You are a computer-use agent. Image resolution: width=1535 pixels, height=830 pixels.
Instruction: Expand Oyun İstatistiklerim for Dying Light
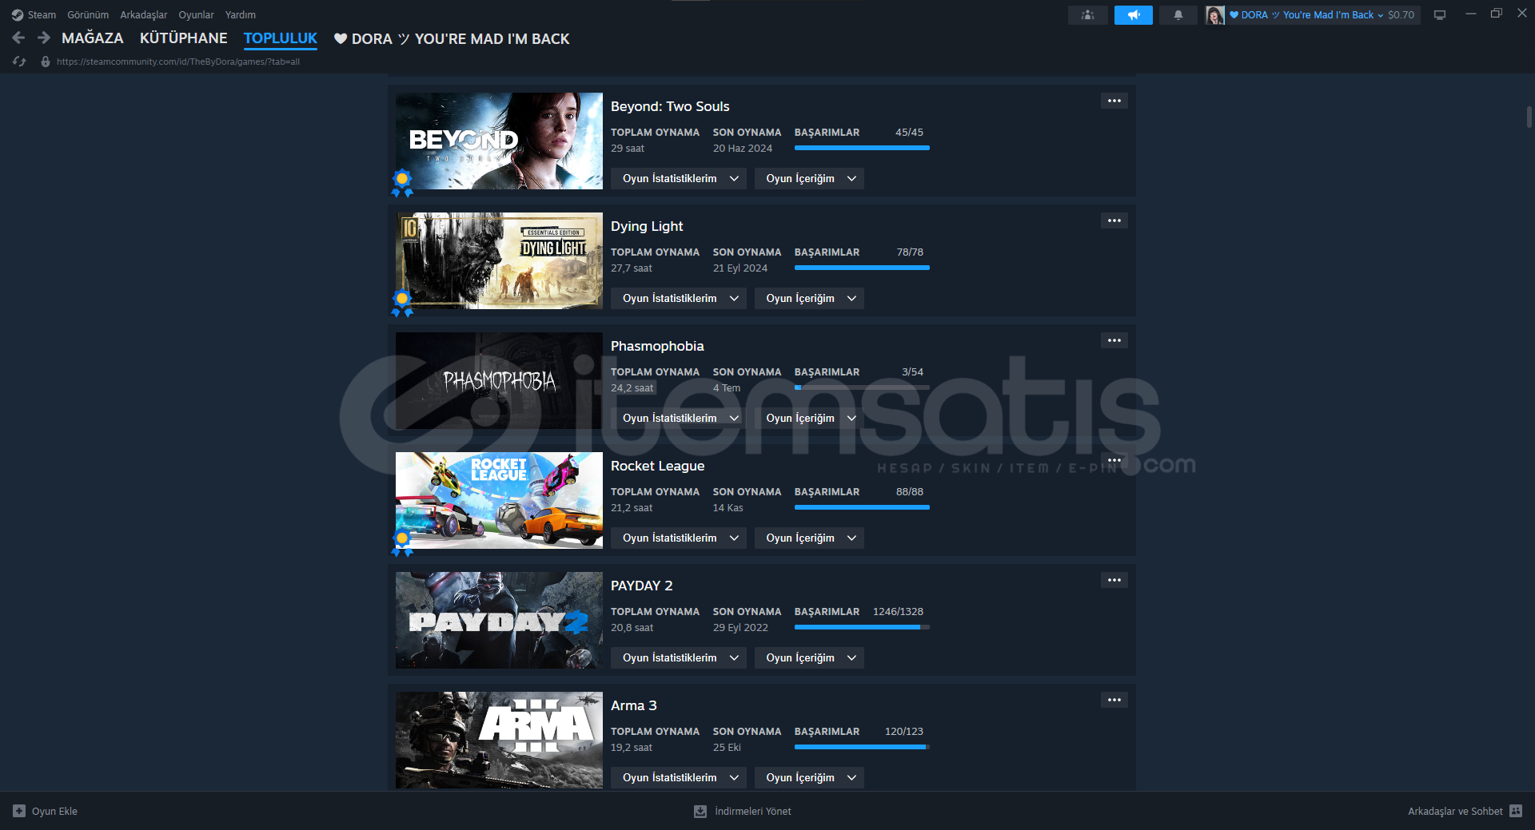(x=679, y=298)
